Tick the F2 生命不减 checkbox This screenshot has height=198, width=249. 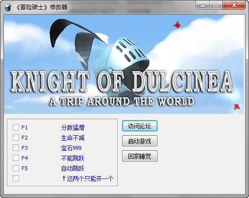pyautogui.click(x=16, y=138)
